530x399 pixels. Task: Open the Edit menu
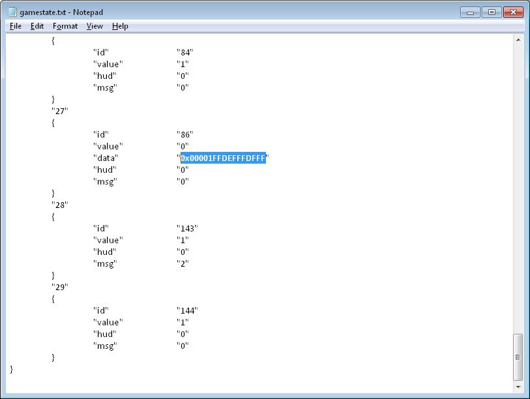pos(37,26)
